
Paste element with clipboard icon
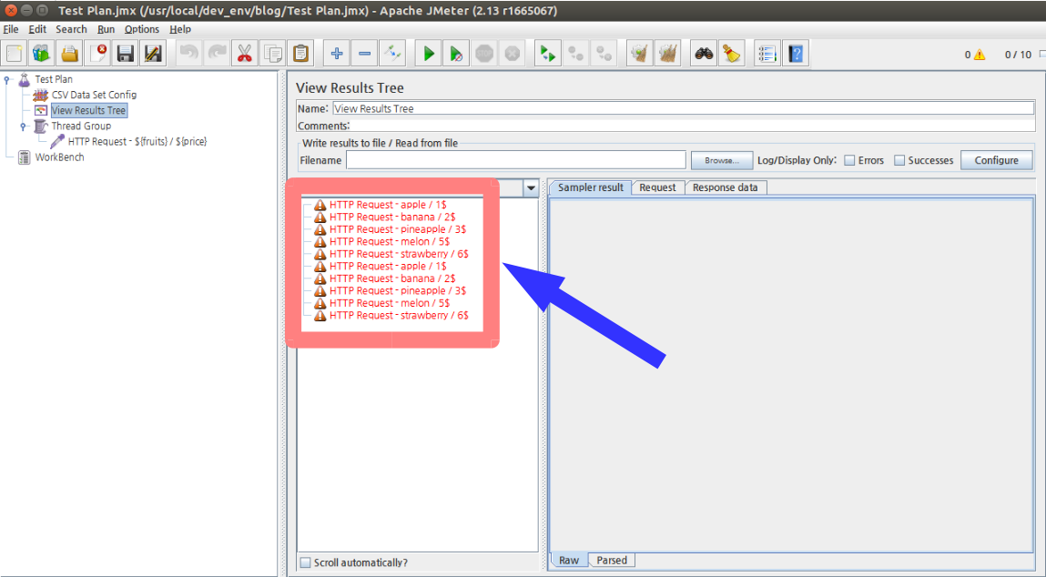pyautogui.click(x=300, y=54)
